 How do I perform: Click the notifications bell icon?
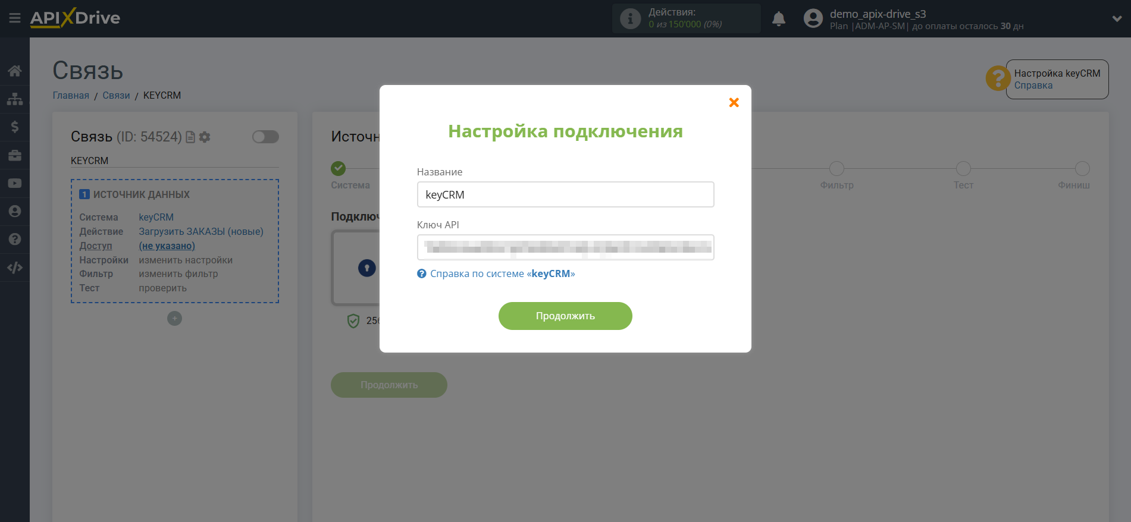pos(779,19)
